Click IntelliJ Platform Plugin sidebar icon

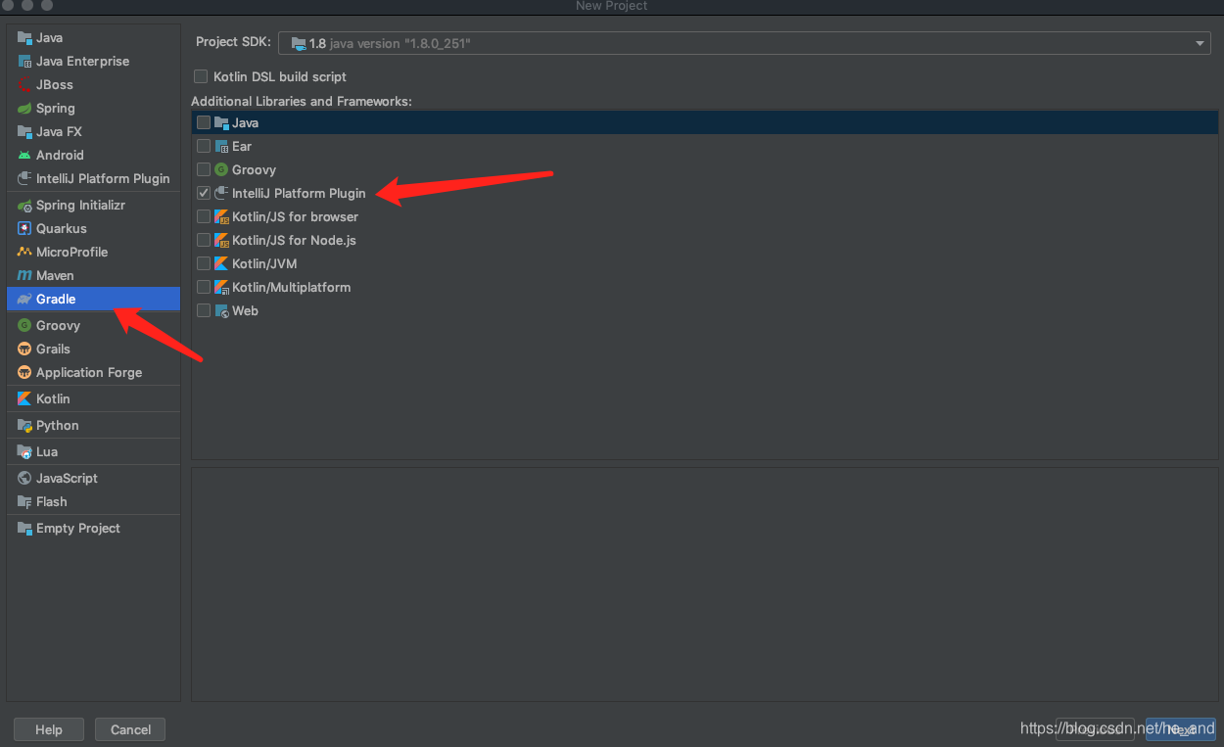(x=24, y=178)
